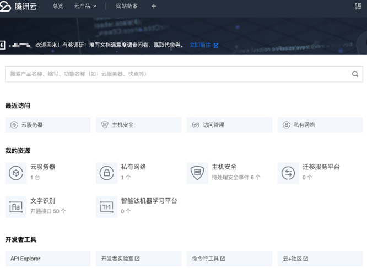Screen dimensions: 367x275
Task: Open the QR code icon at top right
Action: point(358,6)
